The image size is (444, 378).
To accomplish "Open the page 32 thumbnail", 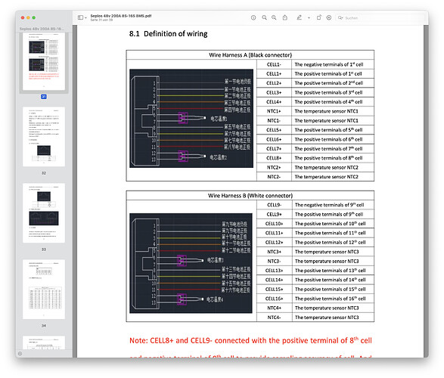I will (x=44, y=137).
